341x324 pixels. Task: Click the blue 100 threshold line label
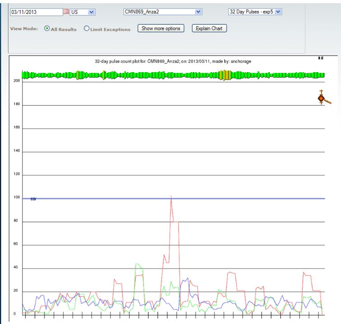click(x=33, y=199)
